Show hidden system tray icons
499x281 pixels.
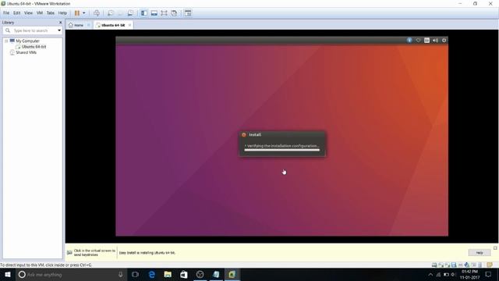point(430,275)
